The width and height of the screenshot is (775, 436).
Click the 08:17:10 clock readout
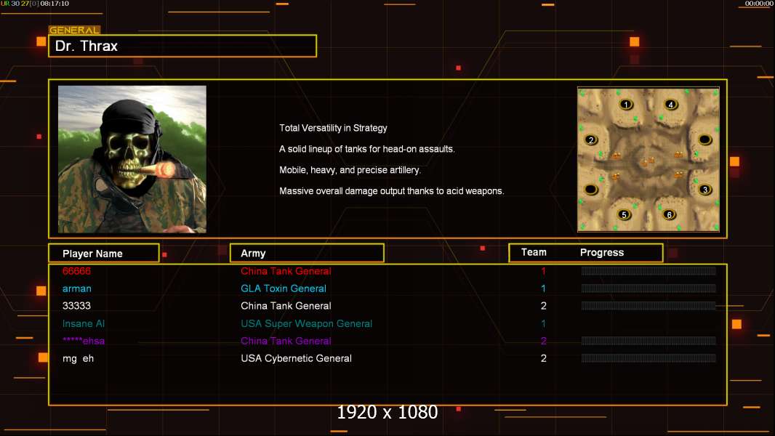pos(55,4)
